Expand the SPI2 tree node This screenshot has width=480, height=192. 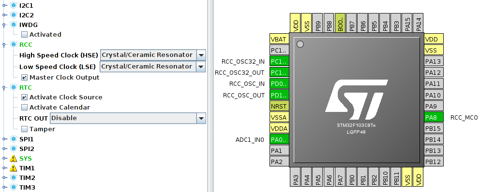pos(4,149)
